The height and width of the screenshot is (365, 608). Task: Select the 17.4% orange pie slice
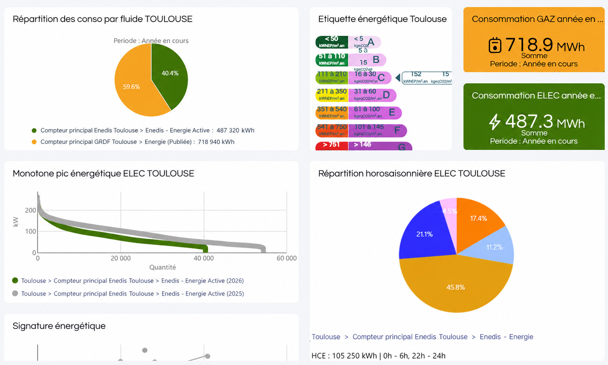[x=478, y=218]
